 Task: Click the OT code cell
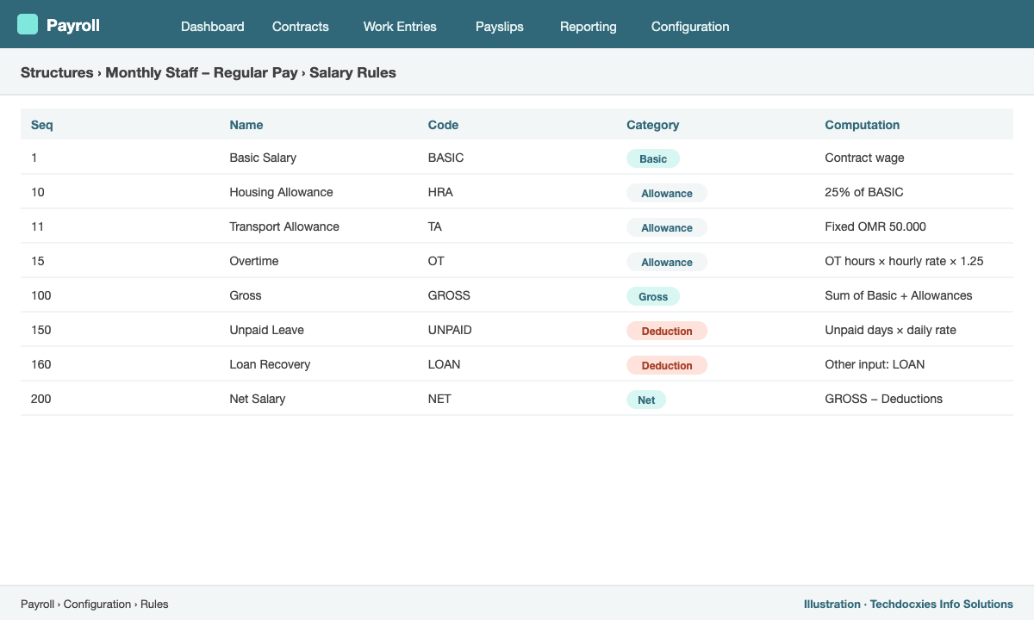(x=436, y=261)
